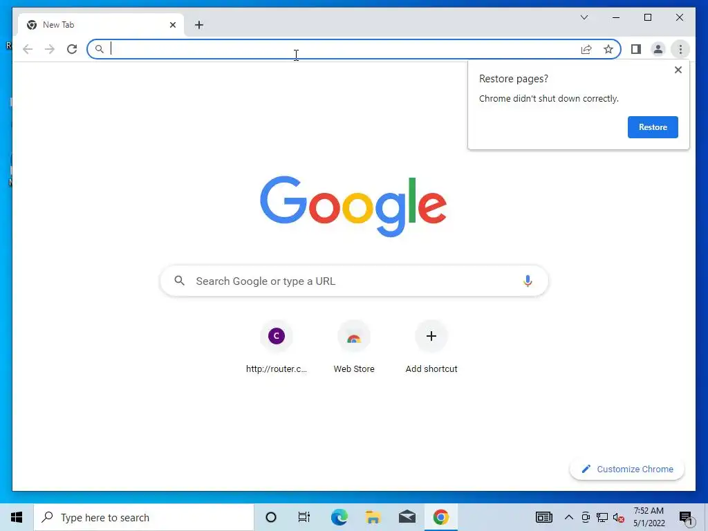Go back with the back arrow
708x531 pixels.
tap(28, 49)
